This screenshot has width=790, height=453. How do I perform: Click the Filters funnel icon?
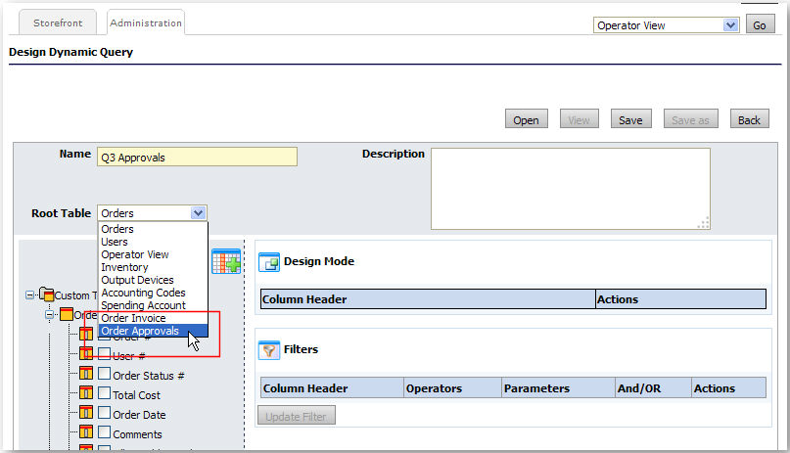(268, 349)
